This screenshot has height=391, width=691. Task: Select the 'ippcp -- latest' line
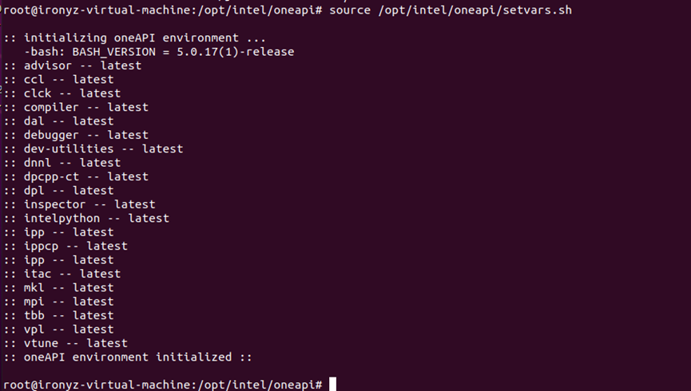click(66, 246)
